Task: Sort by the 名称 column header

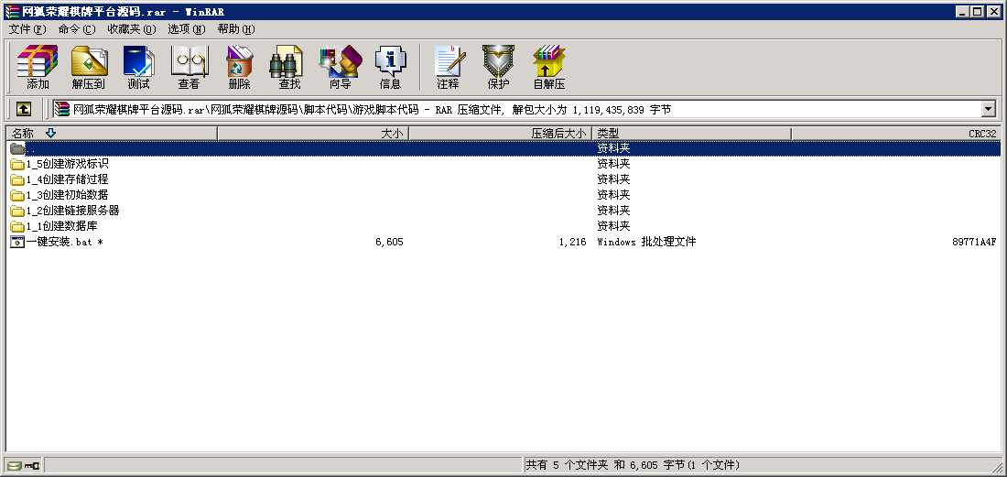Action: 112,133
